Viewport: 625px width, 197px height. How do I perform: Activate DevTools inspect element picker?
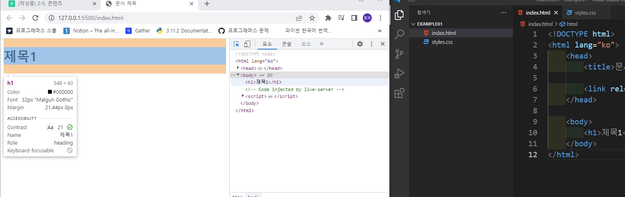click(237, 44)
